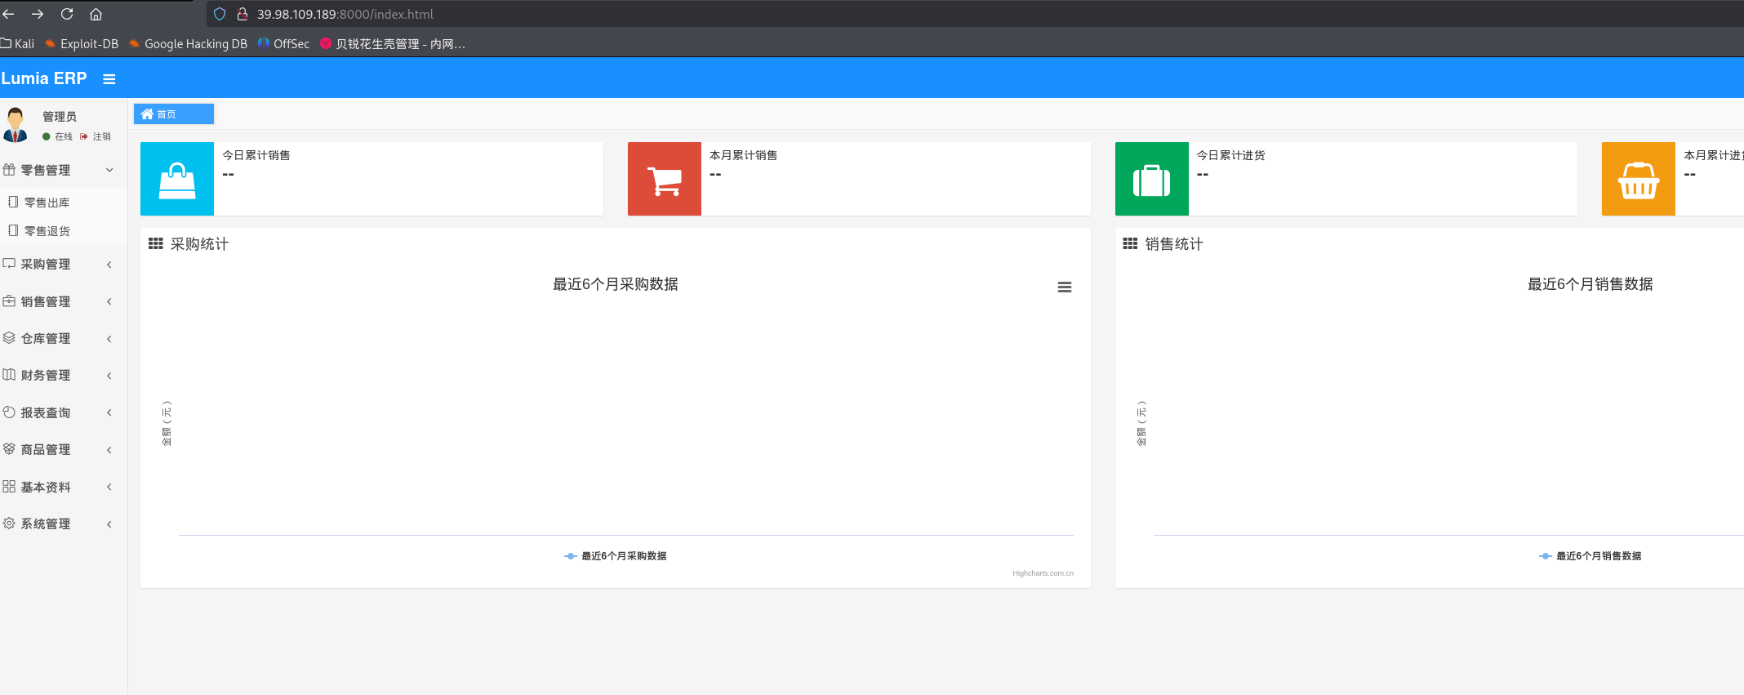The width and height of the screenshot is (1744, 695).
Task: Open the 采购统计 chart context menu icon
Action: (1065, 287)
